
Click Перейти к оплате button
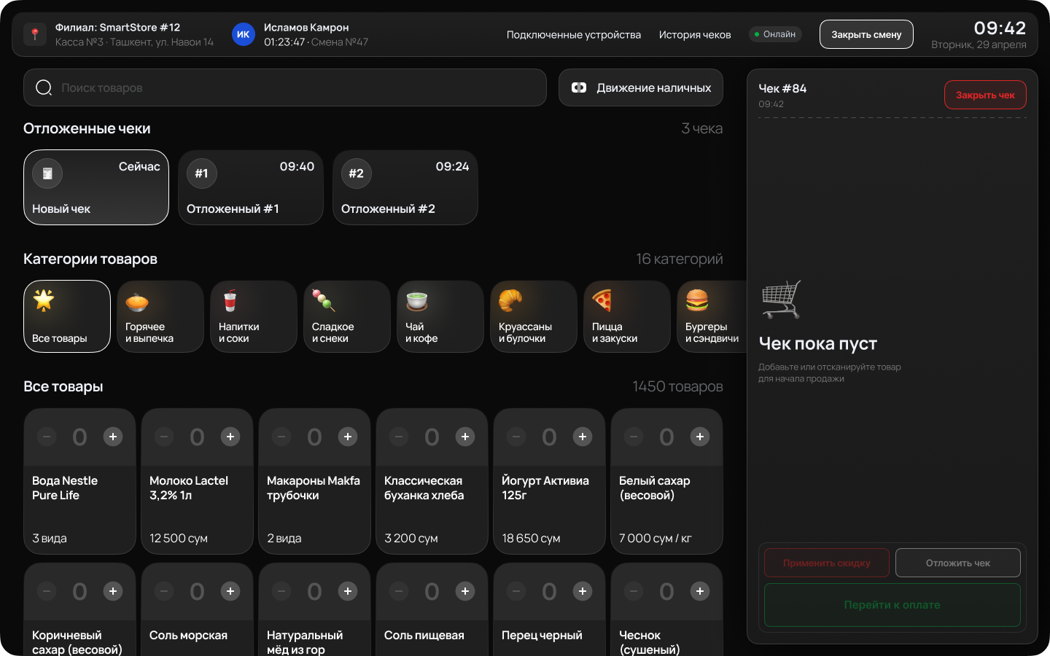pos(892,605)
